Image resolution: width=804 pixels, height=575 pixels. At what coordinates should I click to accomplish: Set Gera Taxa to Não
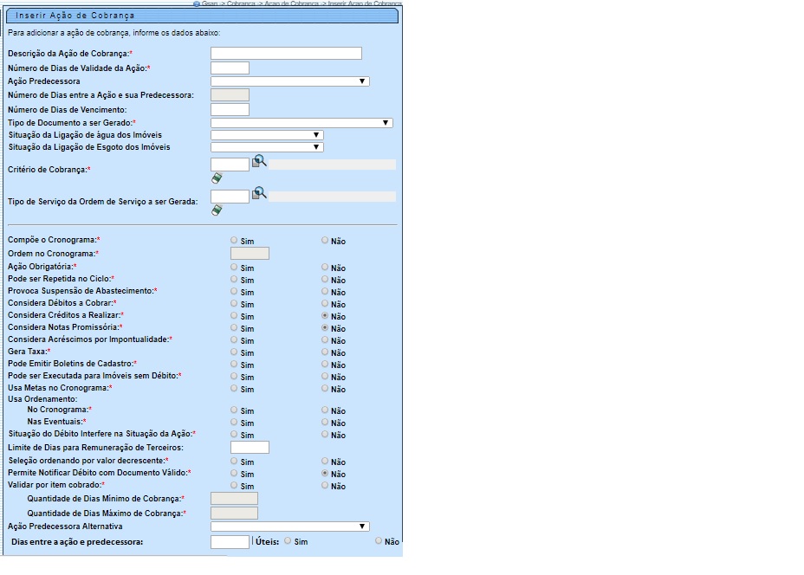pos(325,352)
